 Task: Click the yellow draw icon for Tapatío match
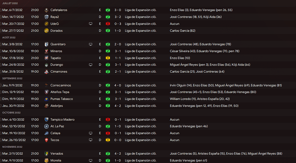108,58
